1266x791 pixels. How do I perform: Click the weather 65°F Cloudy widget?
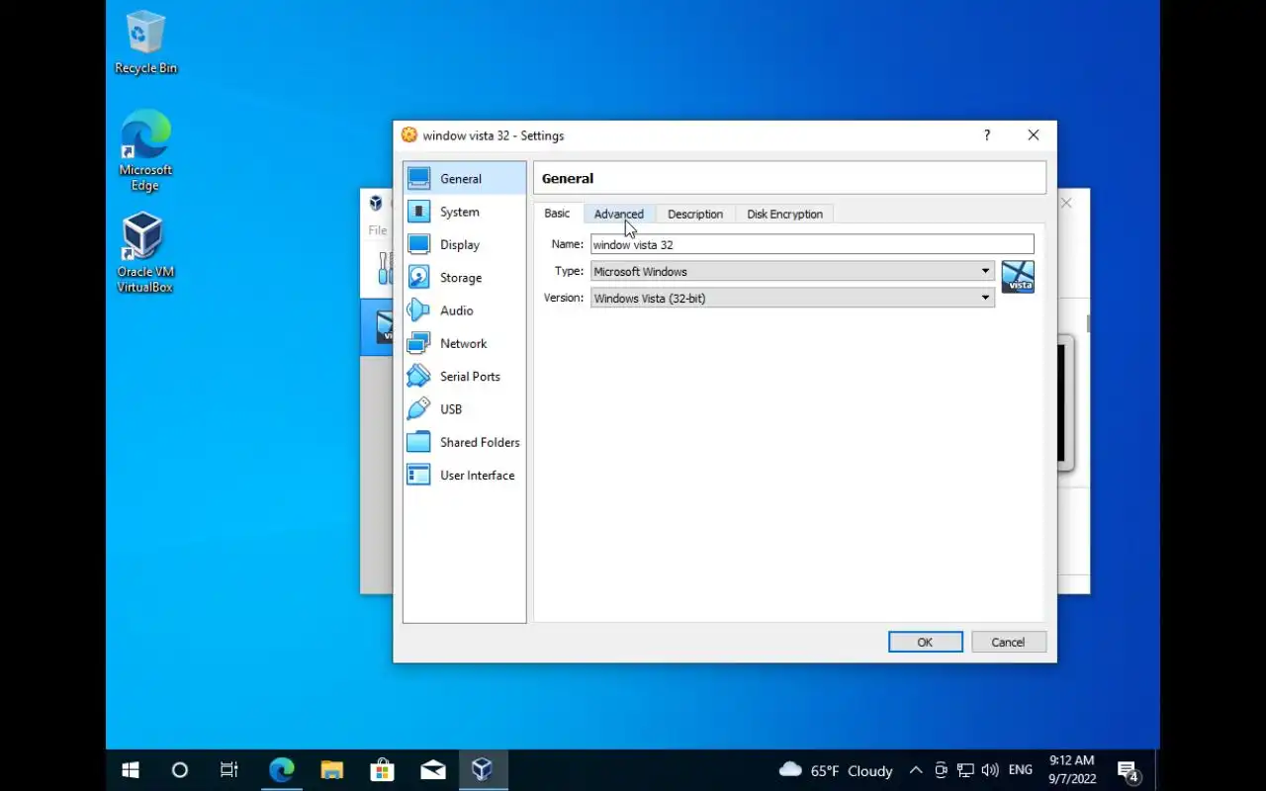point(836,770)
